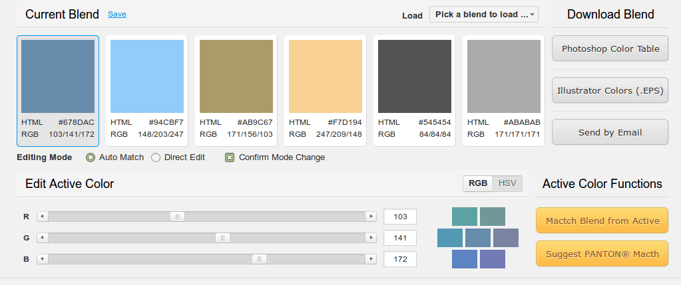Click the G slider right arrow
This screenshot has height=285, width=681.
pyautogui.click(x=371, y=238)
